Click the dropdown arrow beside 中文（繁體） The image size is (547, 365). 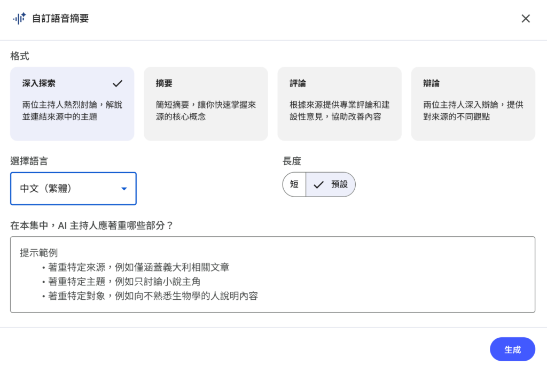[x=124, y=188]
